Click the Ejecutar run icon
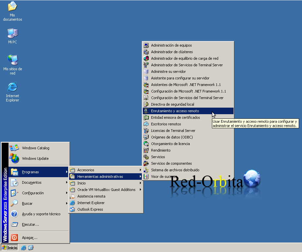302x252 pixels. [x=14, y=224]
